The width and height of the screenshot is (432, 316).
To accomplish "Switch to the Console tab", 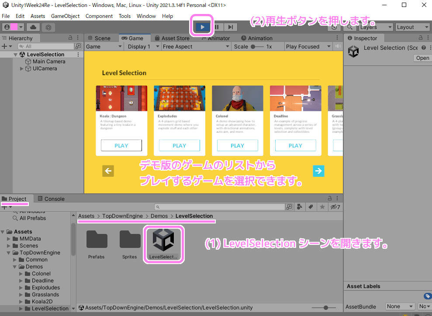I will (x=51, y=199).
